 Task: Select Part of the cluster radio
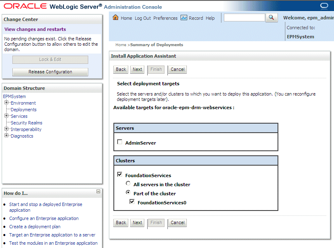tap(128, 192)
